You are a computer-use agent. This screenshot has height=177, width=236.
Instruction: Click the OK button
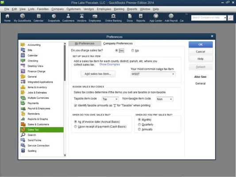click(201, 45)
